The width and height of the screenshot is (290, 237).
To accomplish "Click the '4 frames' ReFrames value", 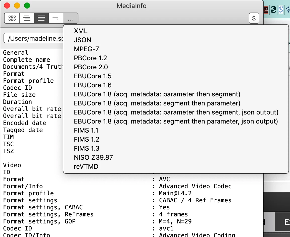I will coord(173,214).
